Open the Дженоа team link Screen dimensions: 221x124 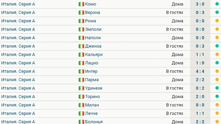coord(93,46)
